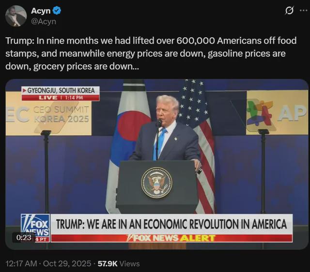
Task: Click the blue verified checkmark badge
Action: (57, 11)
